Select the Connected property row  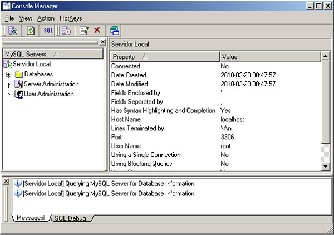pos(215,66)
